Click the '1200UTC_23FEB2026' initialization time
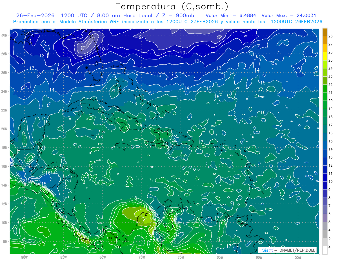This screenshot has height=261, width=338. point(192,22)
